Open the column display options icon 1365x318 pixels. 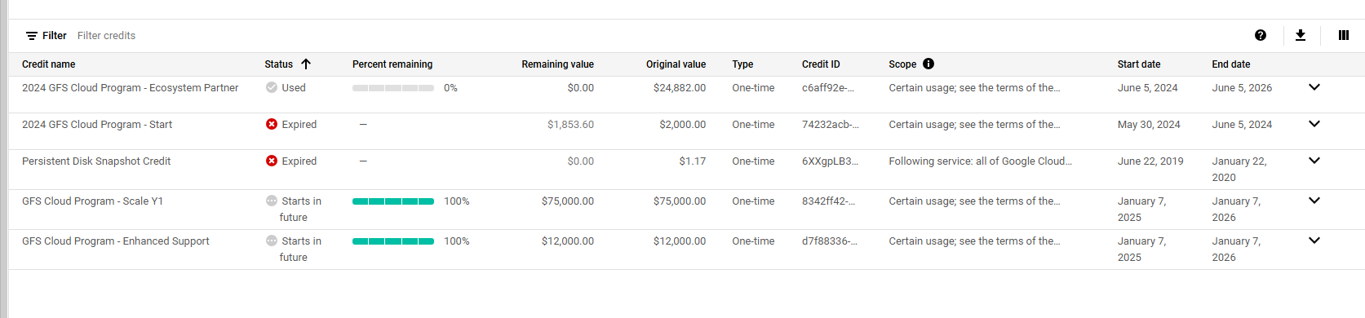1344,35
